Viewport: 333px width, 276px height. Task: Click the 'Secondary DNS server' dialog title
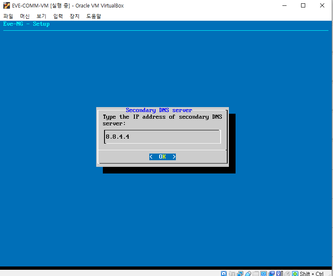[x=159, y=110]
